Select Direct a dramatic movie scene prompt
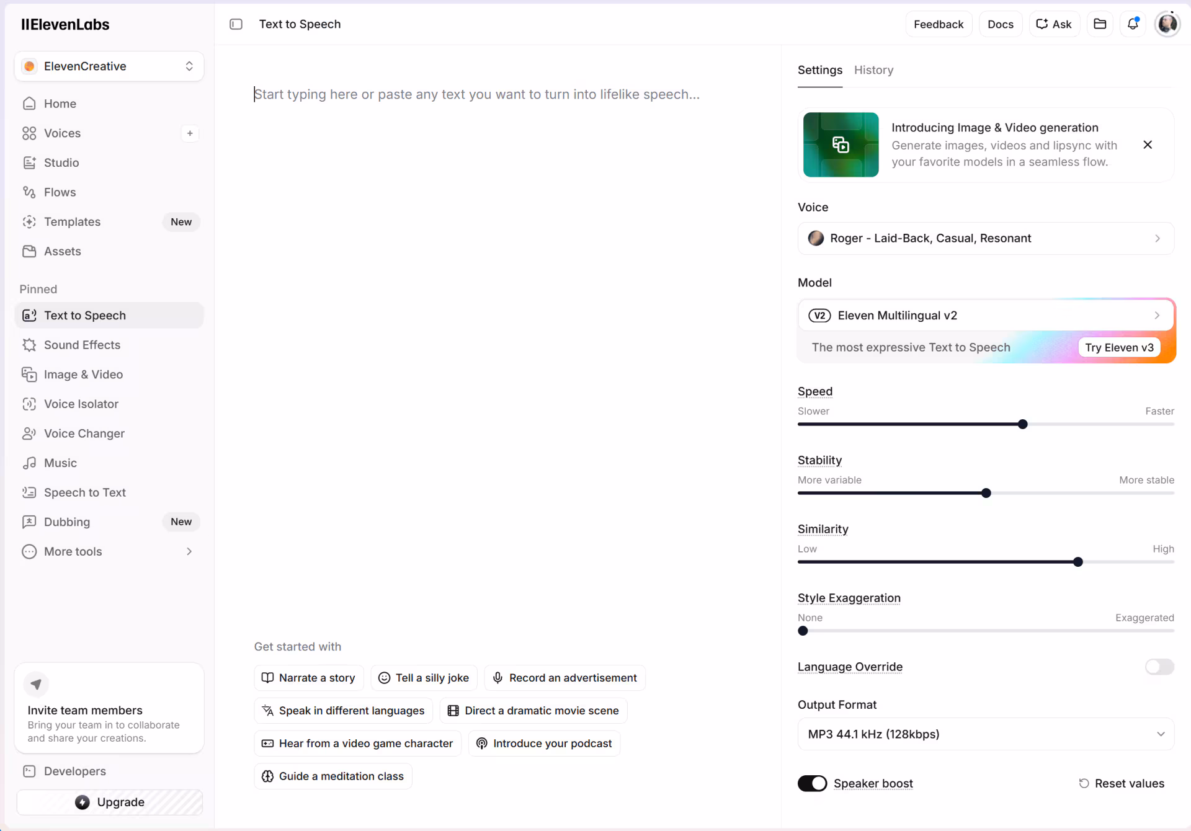Viewport: 1191px width, 831px height. [533, 711]
